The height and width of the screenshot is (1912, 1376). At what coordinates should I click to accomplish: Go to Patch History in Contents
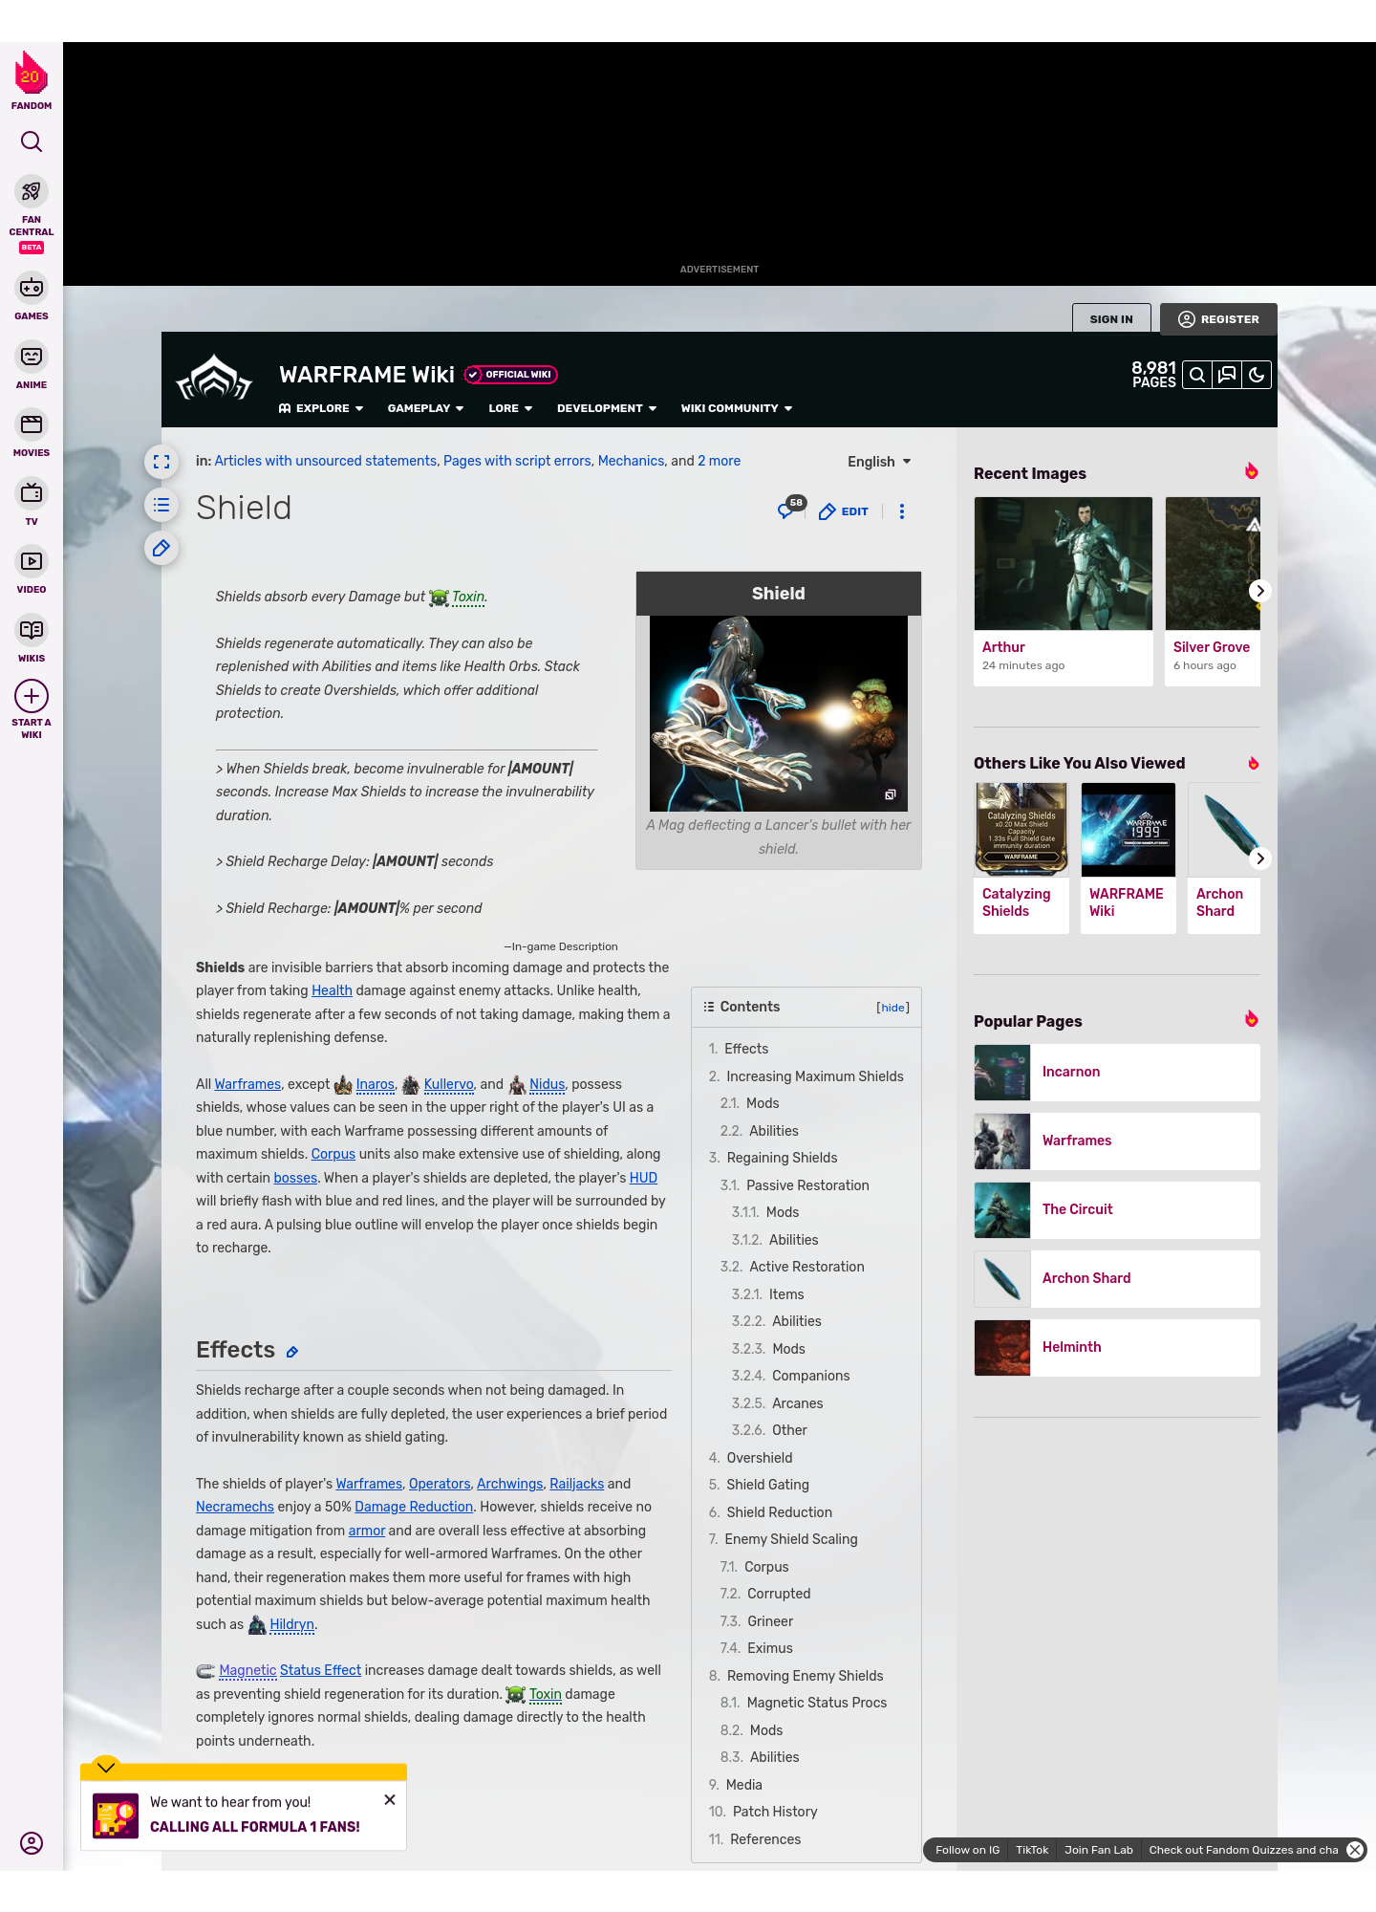coord(775,1812)
